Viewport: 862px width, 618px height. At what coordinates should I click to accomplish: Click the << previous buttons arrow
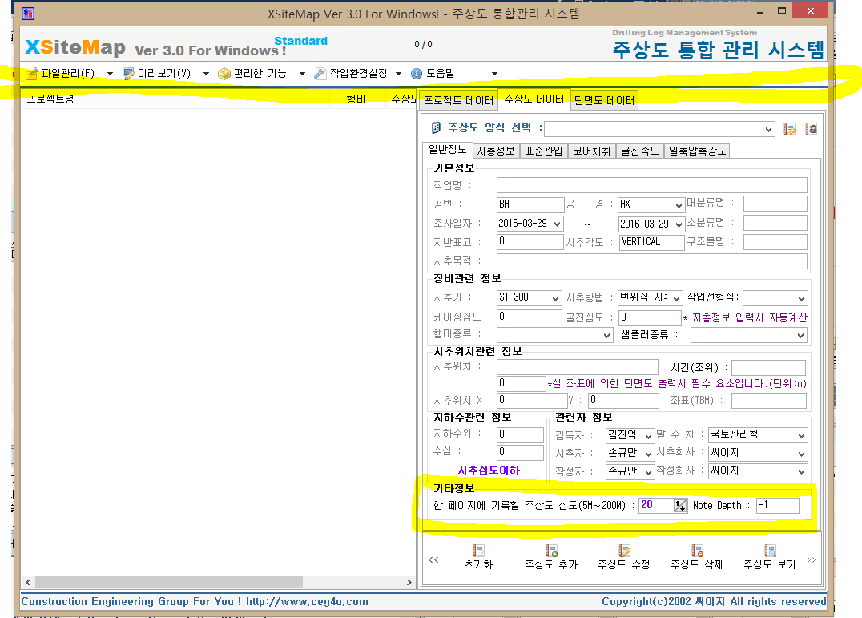click(433, 559)
